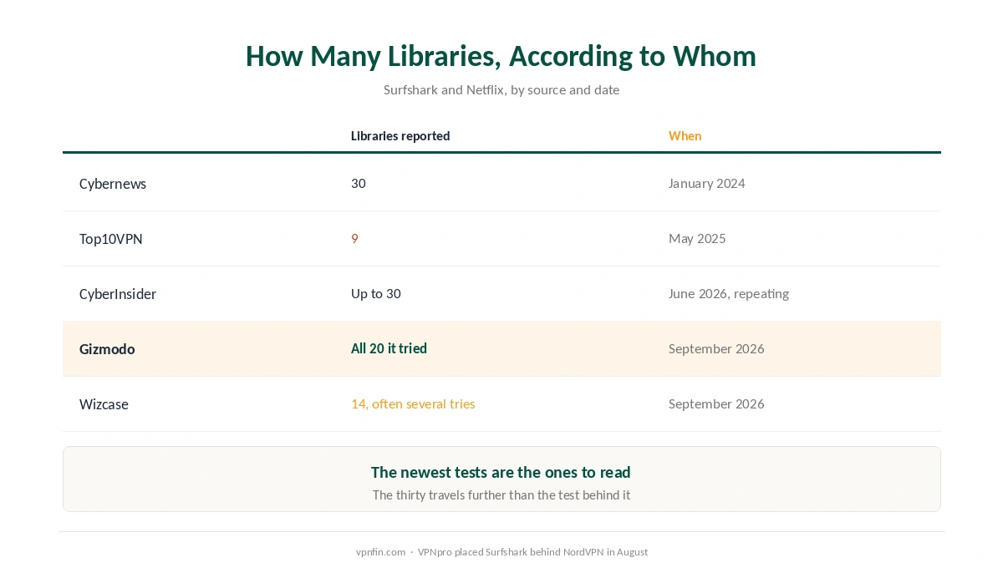Select the highlighted 'Gizmodo' row label
Image resolution: width=1003 pixels, height=568 pixels.
pyautogui.click(x=107, y=349)
